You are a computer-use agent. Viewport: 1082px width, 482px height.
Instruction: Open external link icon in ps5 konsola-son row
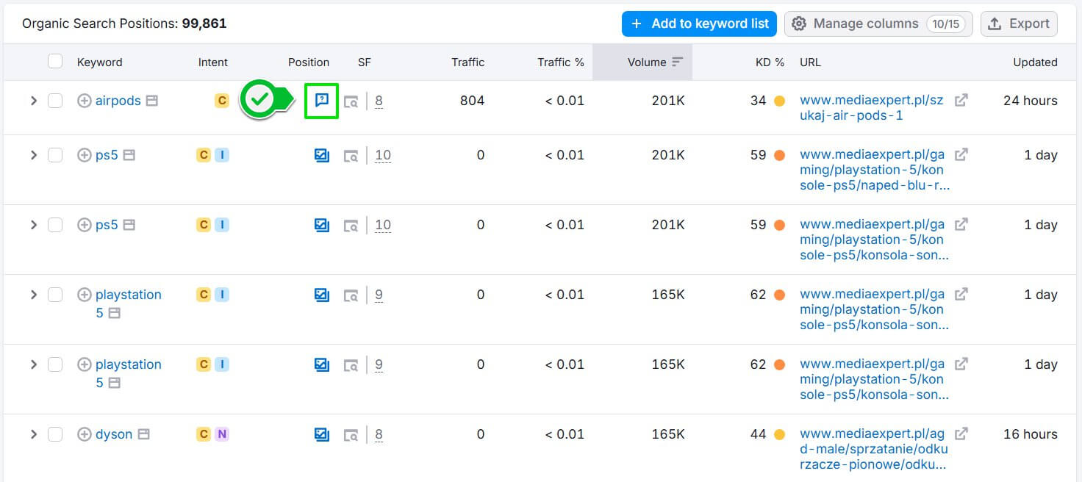point(961,225)
